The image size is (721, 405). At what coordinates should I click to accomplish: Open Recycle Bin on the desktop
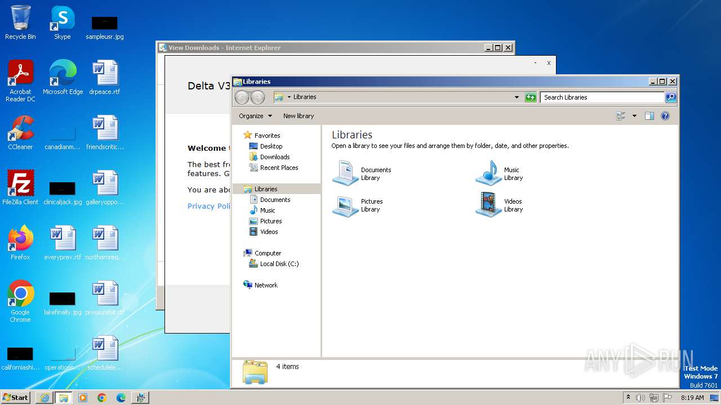(20, 22)
